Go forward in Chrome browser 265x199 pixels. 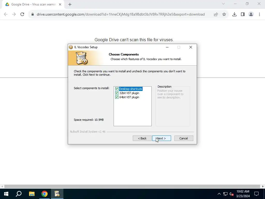click(x=14, y=15)
